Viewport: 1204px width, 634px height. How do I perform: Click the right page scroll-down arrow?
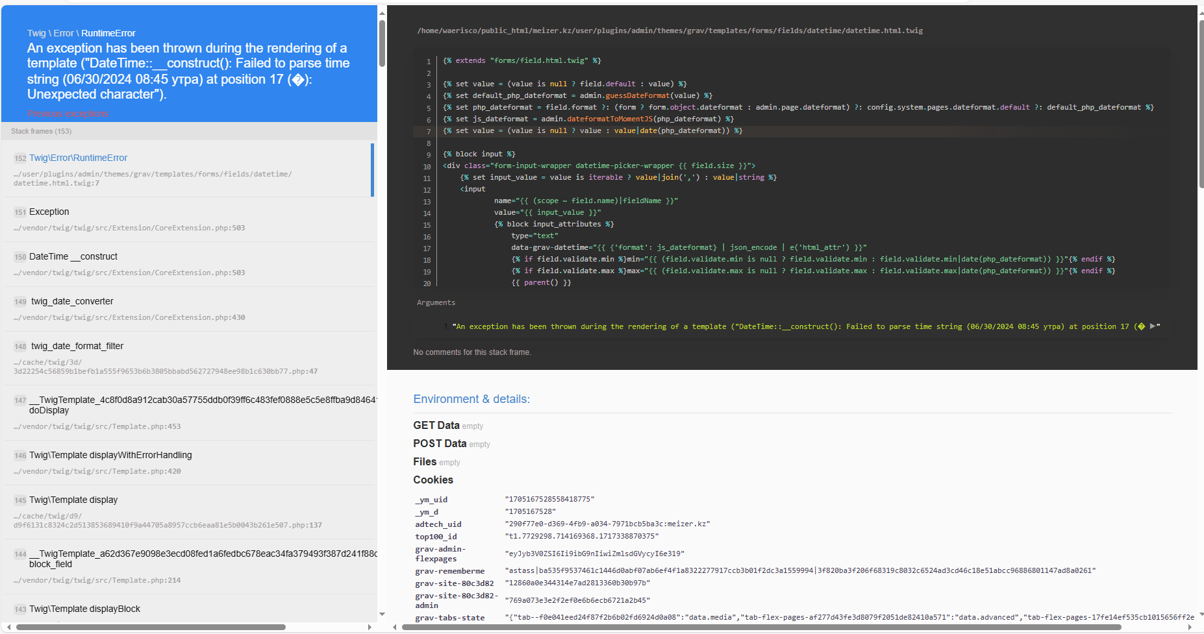pyautogui.click(x=1201, y=615)
